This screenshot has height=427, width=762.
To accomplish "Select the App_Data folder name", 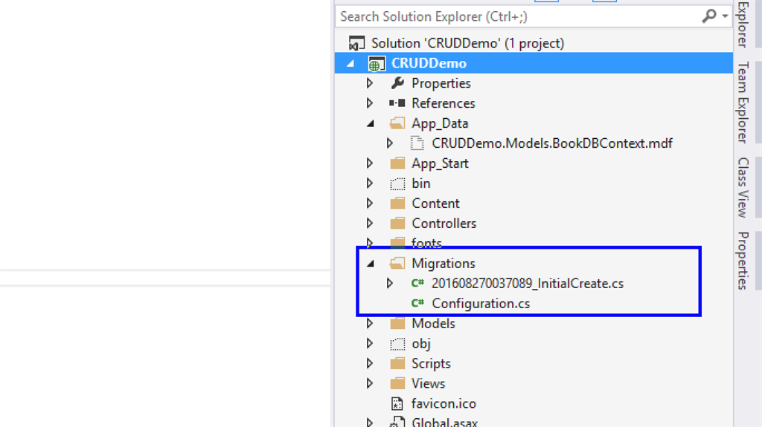I will pos(440,124).
